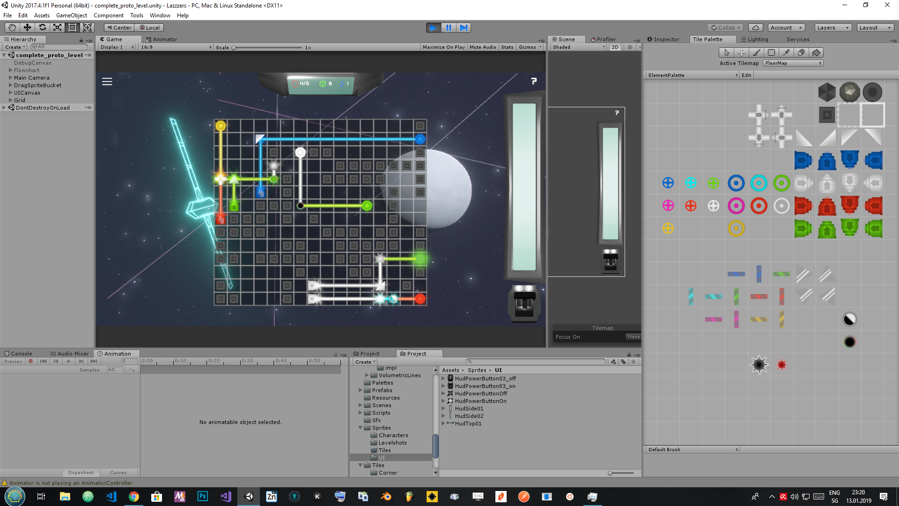This screenshot has height=506, width=899.
Task: Pick the paintbrush tool in Tile Palette
Action: tap(756, 52)
